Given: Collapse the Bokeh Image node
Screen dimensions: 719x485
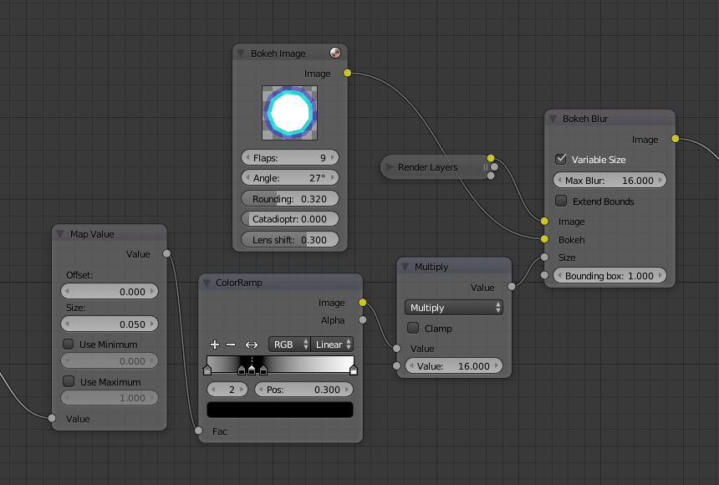Looking at the screenshot, I should [x=241, y=54].
